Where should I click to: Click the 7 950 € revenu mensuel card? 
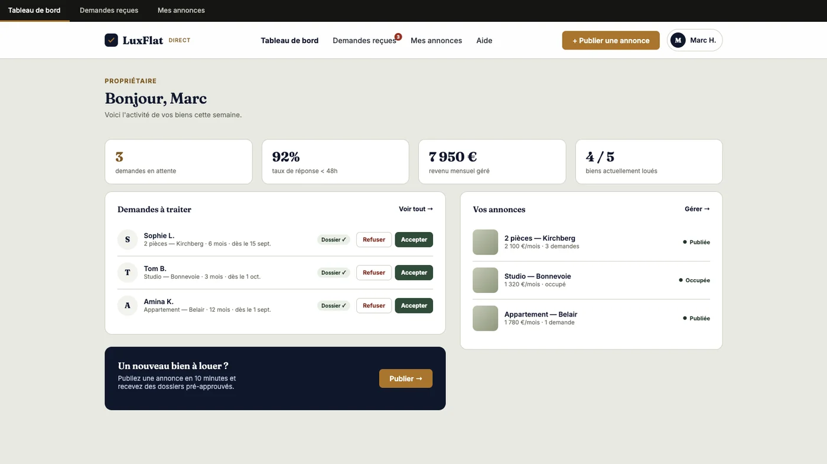pos(492,162)
